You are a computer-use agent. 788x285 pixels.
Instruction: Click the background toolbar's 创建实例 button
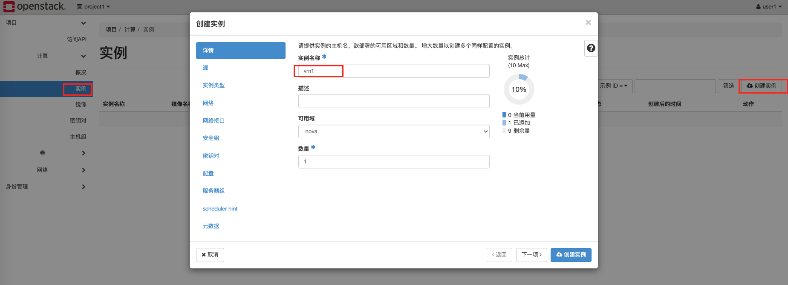[x=762, y=85]
